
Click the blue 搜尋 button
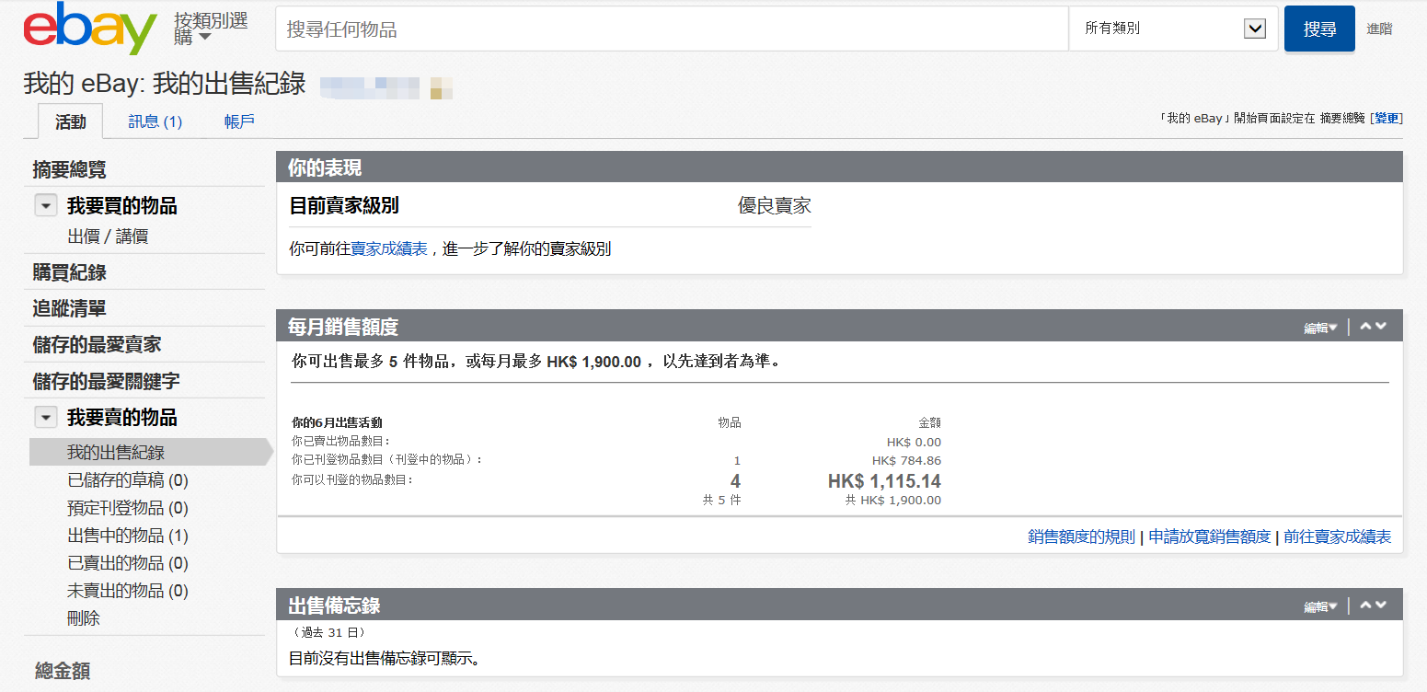(1319, 29)
